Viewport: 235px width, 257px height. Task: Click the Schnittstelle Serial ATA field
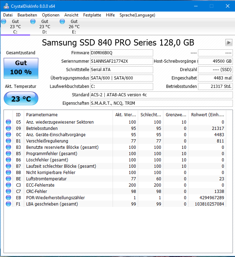pyautogui.click(x=122, y=70)
